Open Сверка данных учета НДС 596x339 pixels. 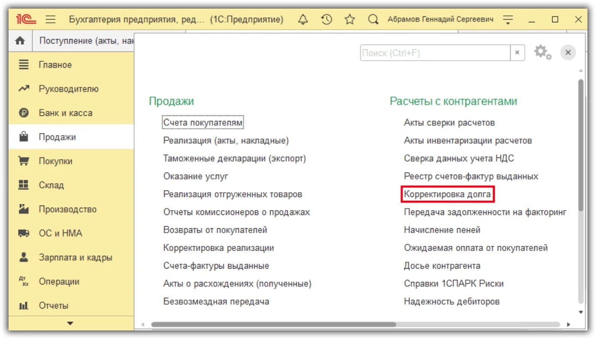[x=459, y=158]
